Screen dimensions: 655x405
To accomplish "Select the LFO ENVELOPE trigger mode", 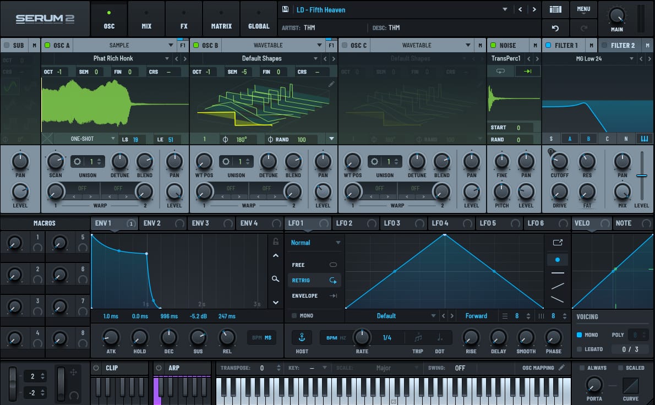I will (314, 295).
